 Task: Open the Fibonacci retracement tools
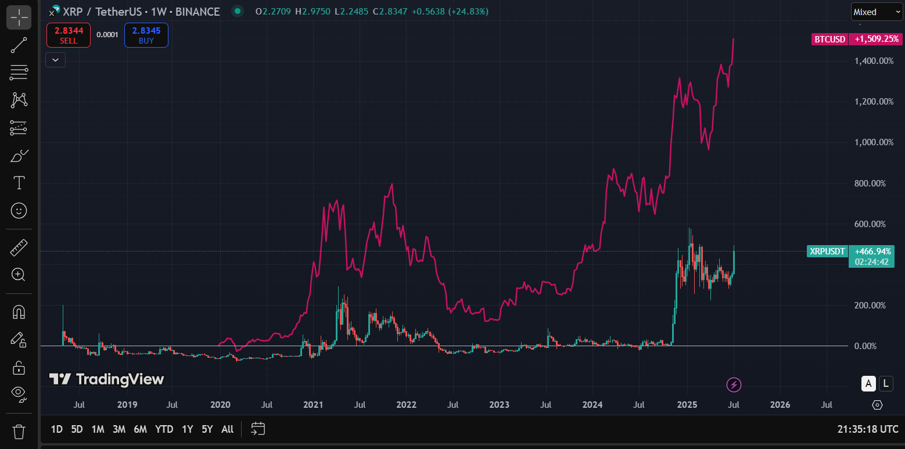[x=19, y=73]
